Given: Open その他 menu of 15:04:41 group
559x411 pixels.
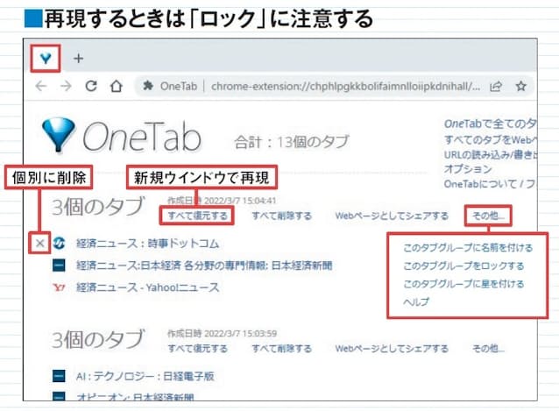Looking at the screenshot, I should [488, 216].
